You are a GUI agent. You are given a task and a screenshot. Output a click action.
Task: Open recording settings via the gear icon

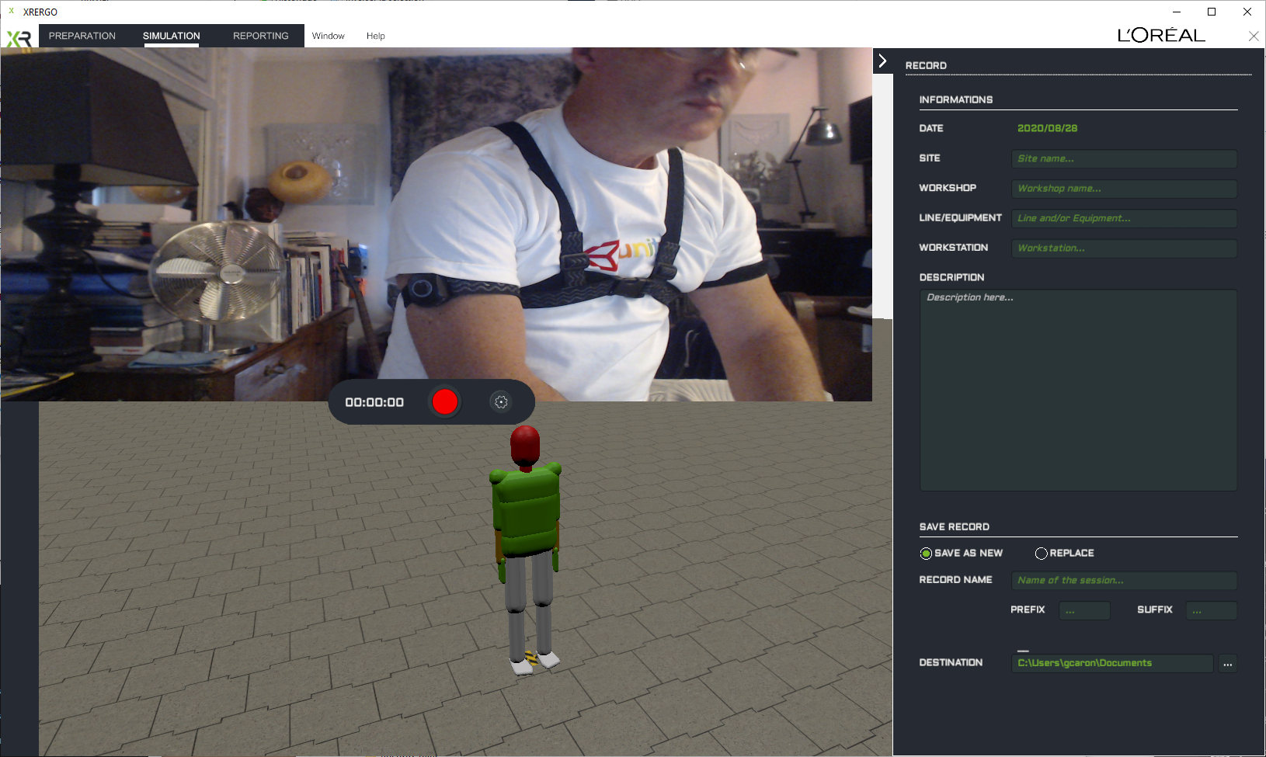click(500, 402)
